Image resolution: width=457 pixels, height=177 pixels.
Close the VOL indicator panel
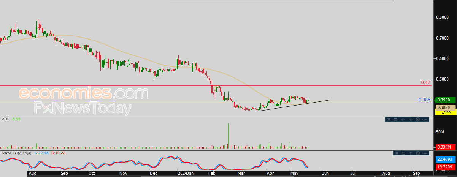pos(389,120)
